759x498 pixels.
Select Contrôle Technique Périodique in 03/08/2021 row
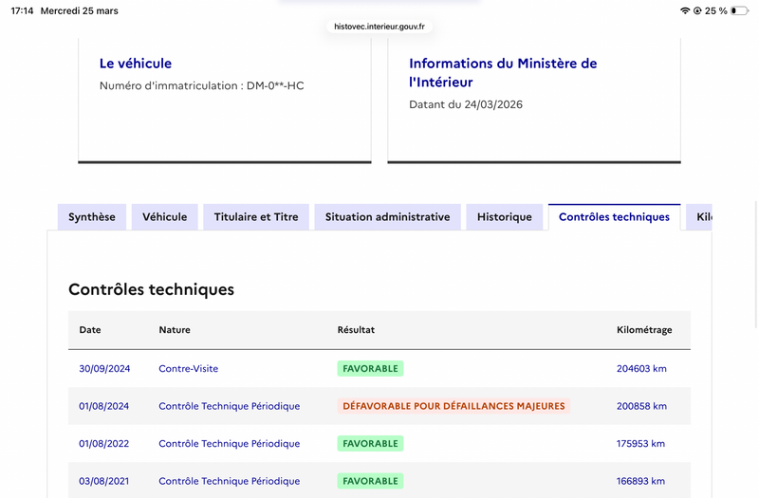coord(230,481)
